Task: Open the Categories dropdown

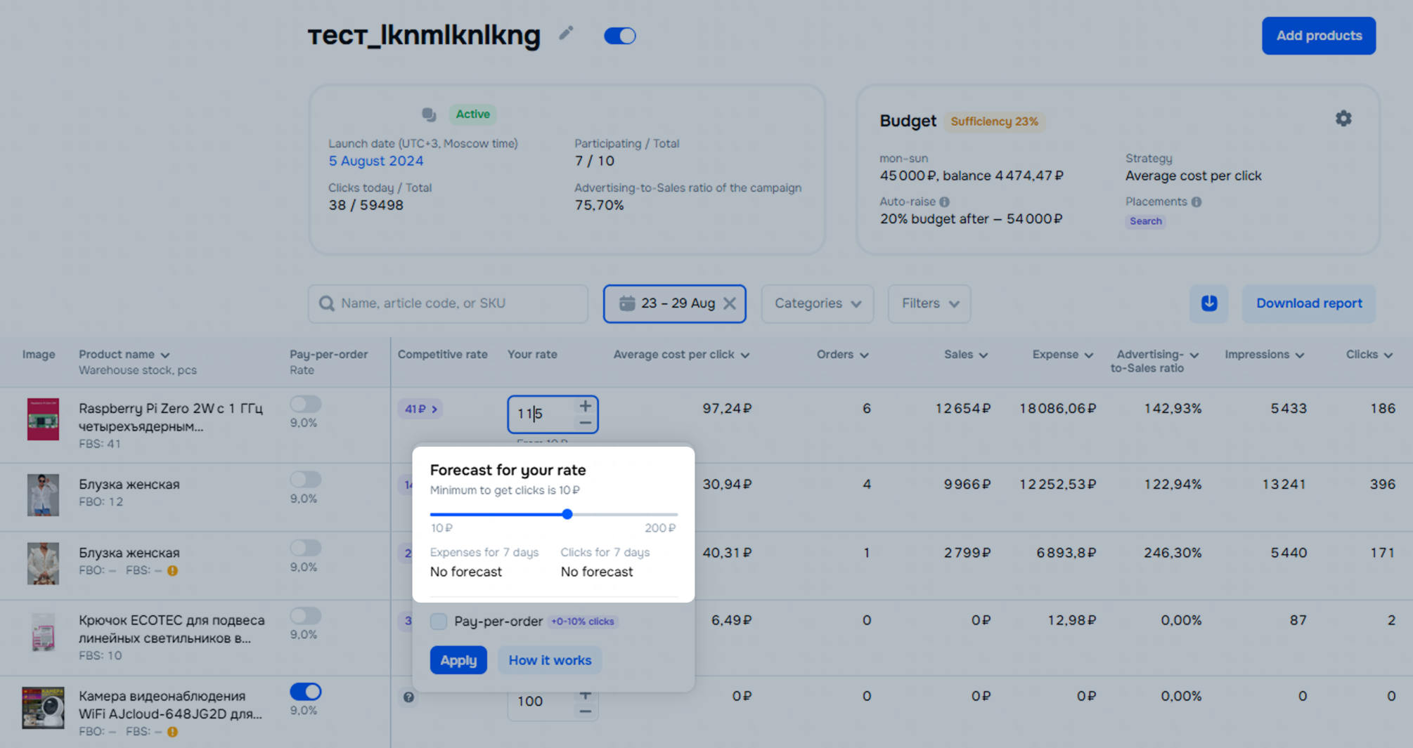Action: click(817, 303)
